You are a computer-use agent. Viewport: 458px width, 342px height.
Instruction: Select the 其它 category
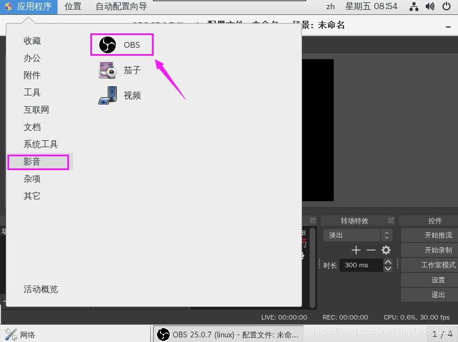point(32,196)
